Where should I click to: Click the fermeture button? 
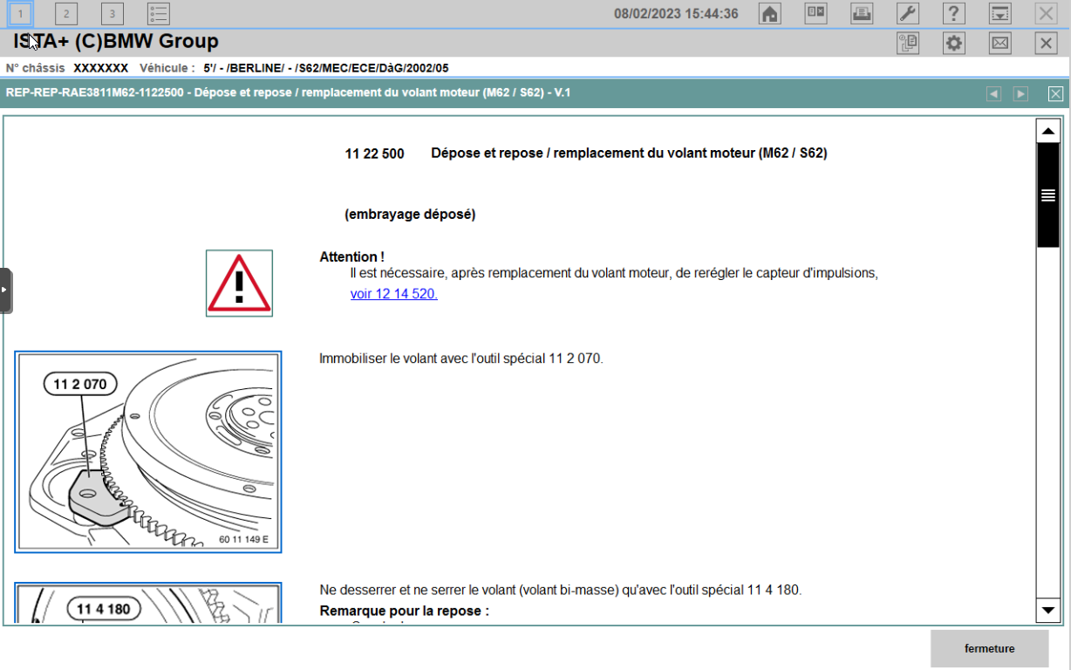pyautogui.click(x=989, y=649)
